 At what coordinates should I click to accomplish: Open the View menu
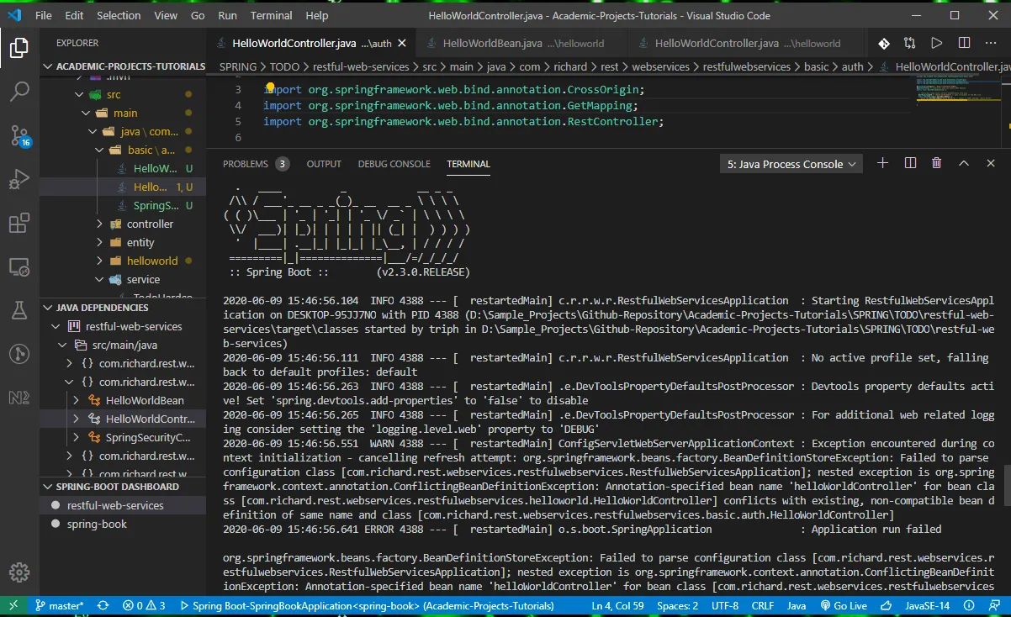[166, 15]
